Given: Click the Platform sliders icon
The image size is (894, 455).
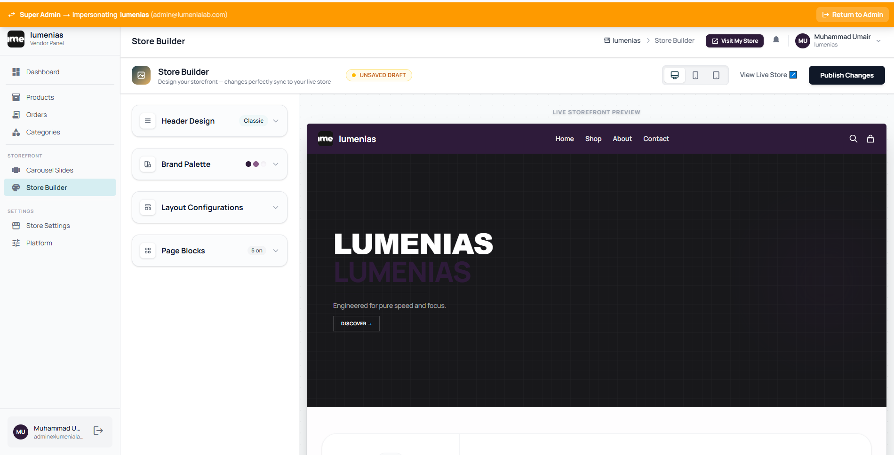Looking at the screenshot, I should (16, 243).
